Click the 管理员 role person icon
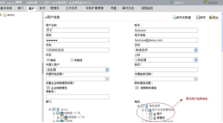 tap(155, 118)
